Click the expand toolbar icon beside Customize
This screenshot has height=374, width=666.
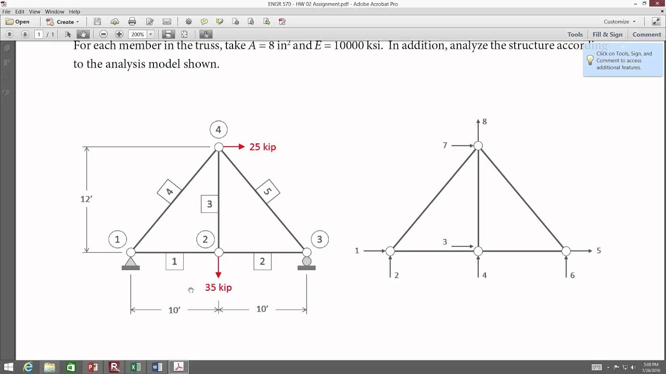656,22
